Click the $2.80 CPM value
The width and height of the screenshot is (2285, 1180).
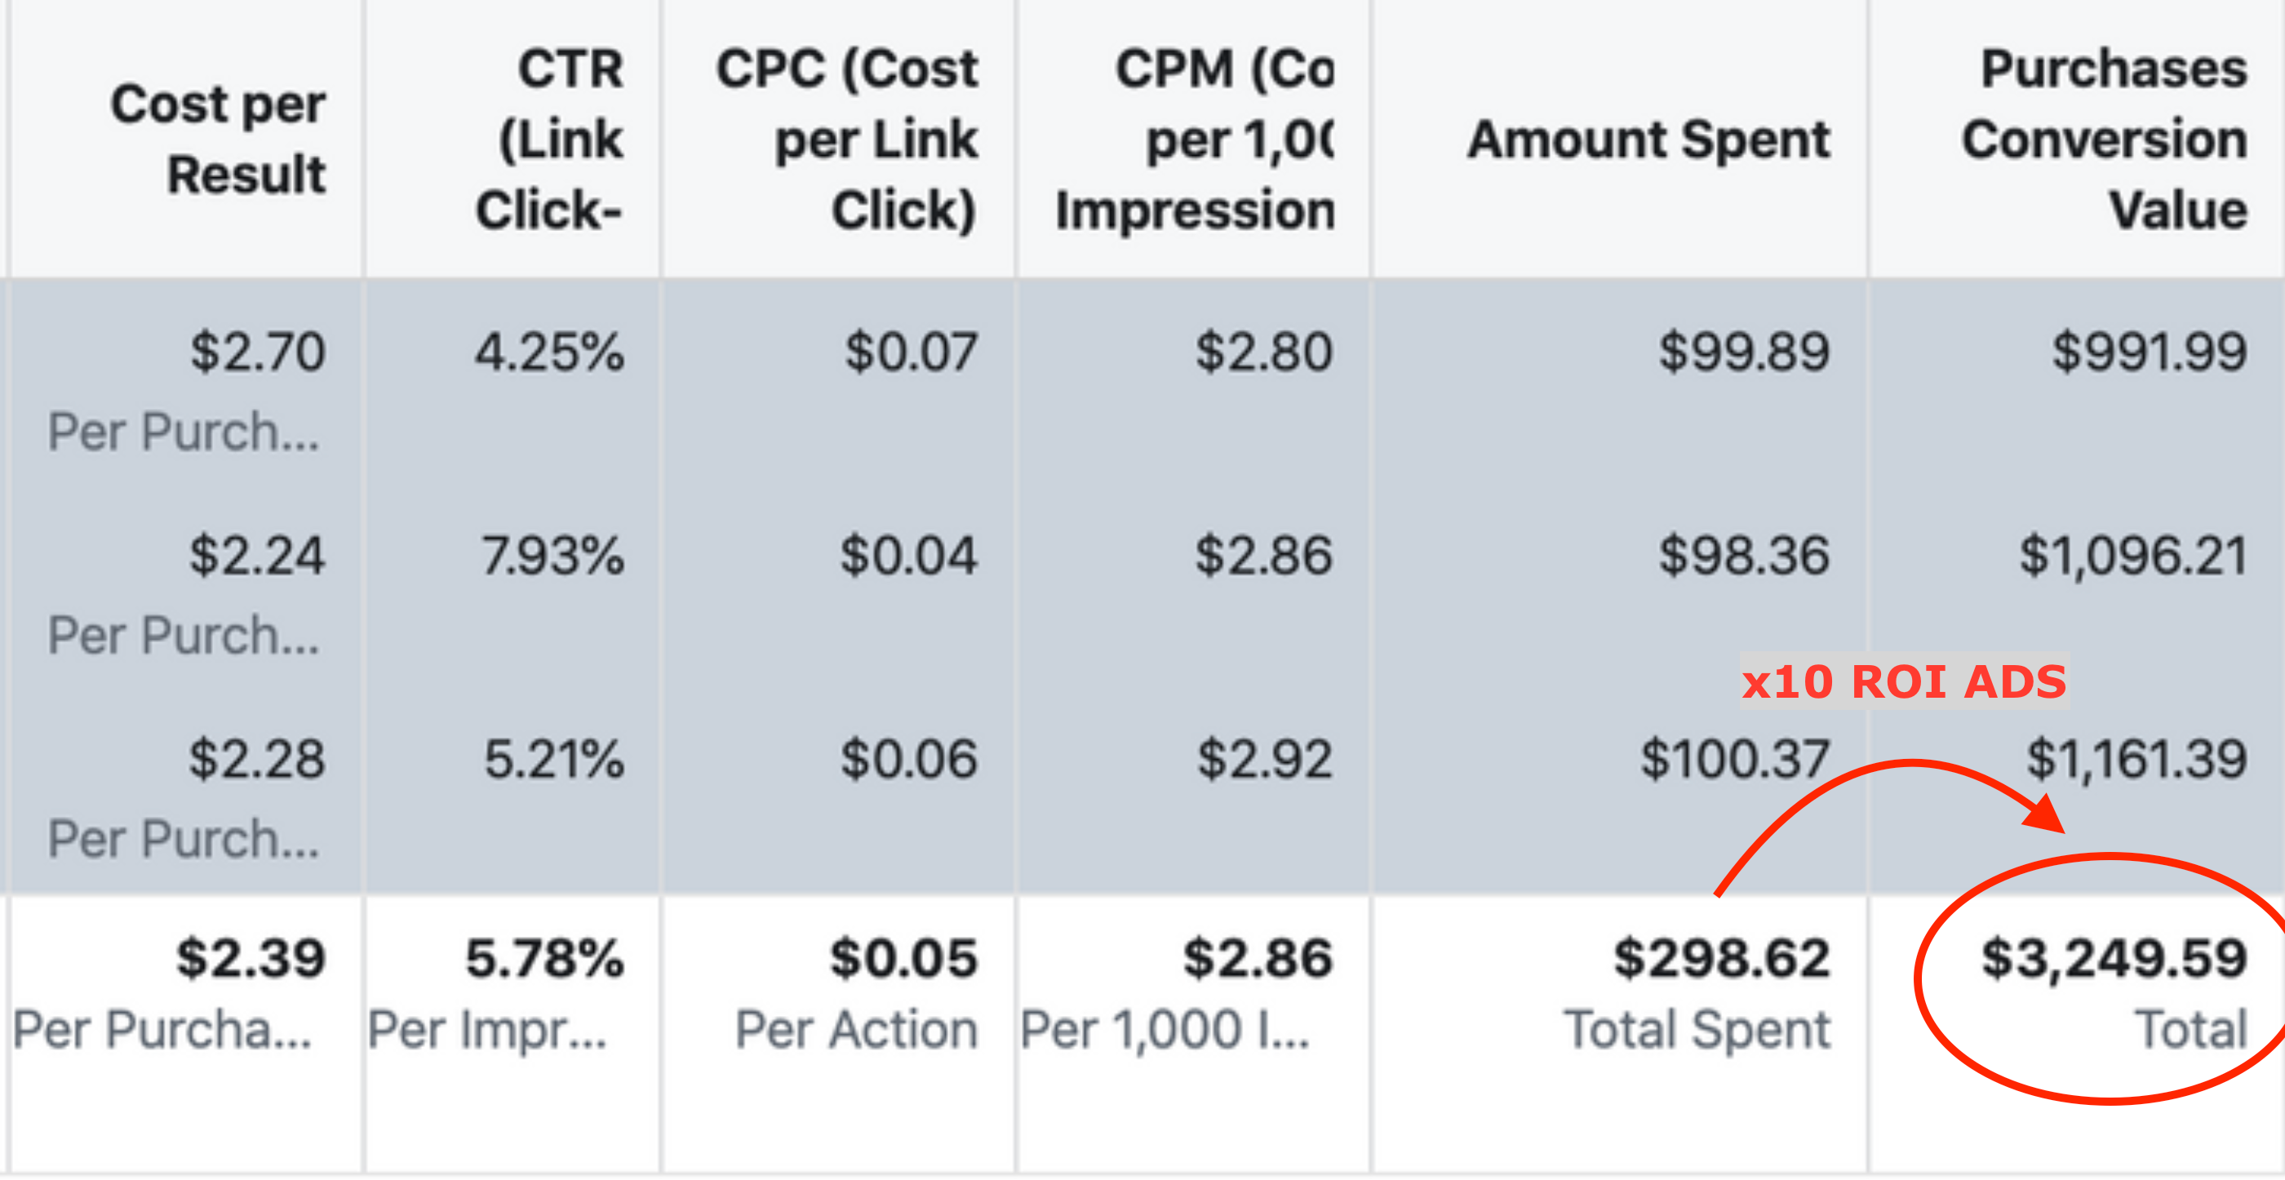(1264, 352)
